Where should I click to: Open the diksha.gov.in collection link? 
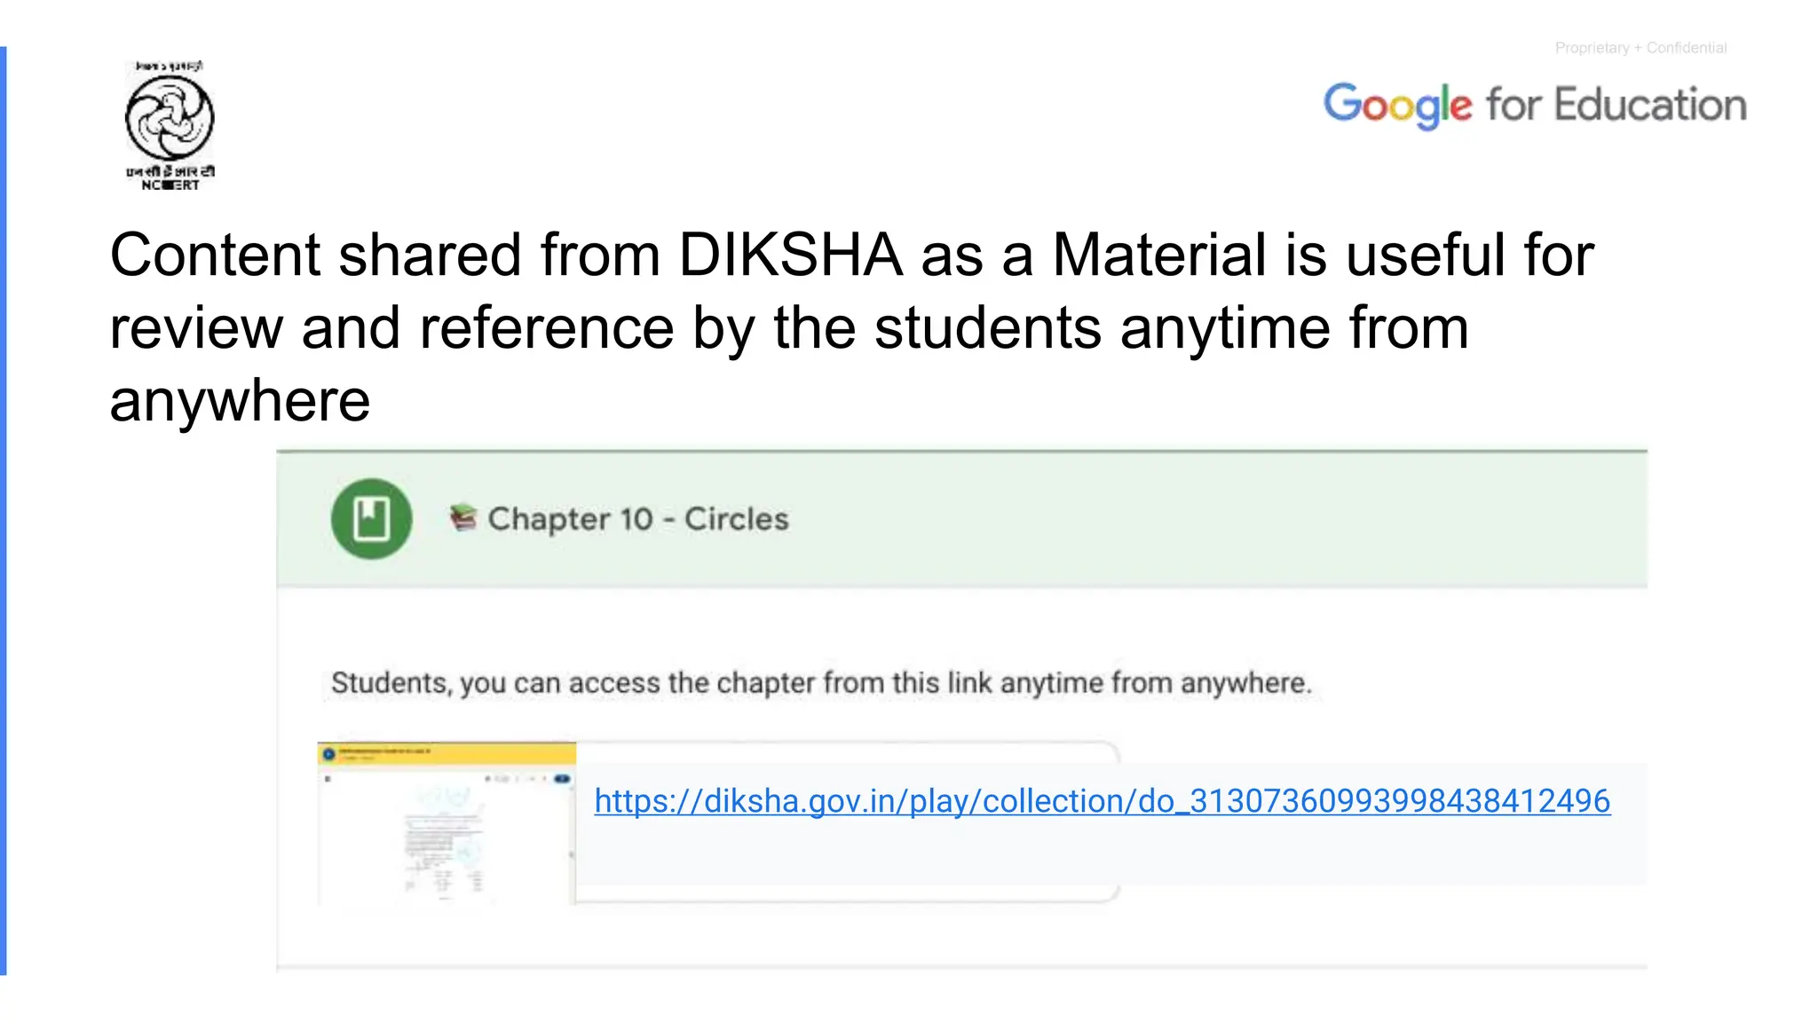pos(1102,801)
